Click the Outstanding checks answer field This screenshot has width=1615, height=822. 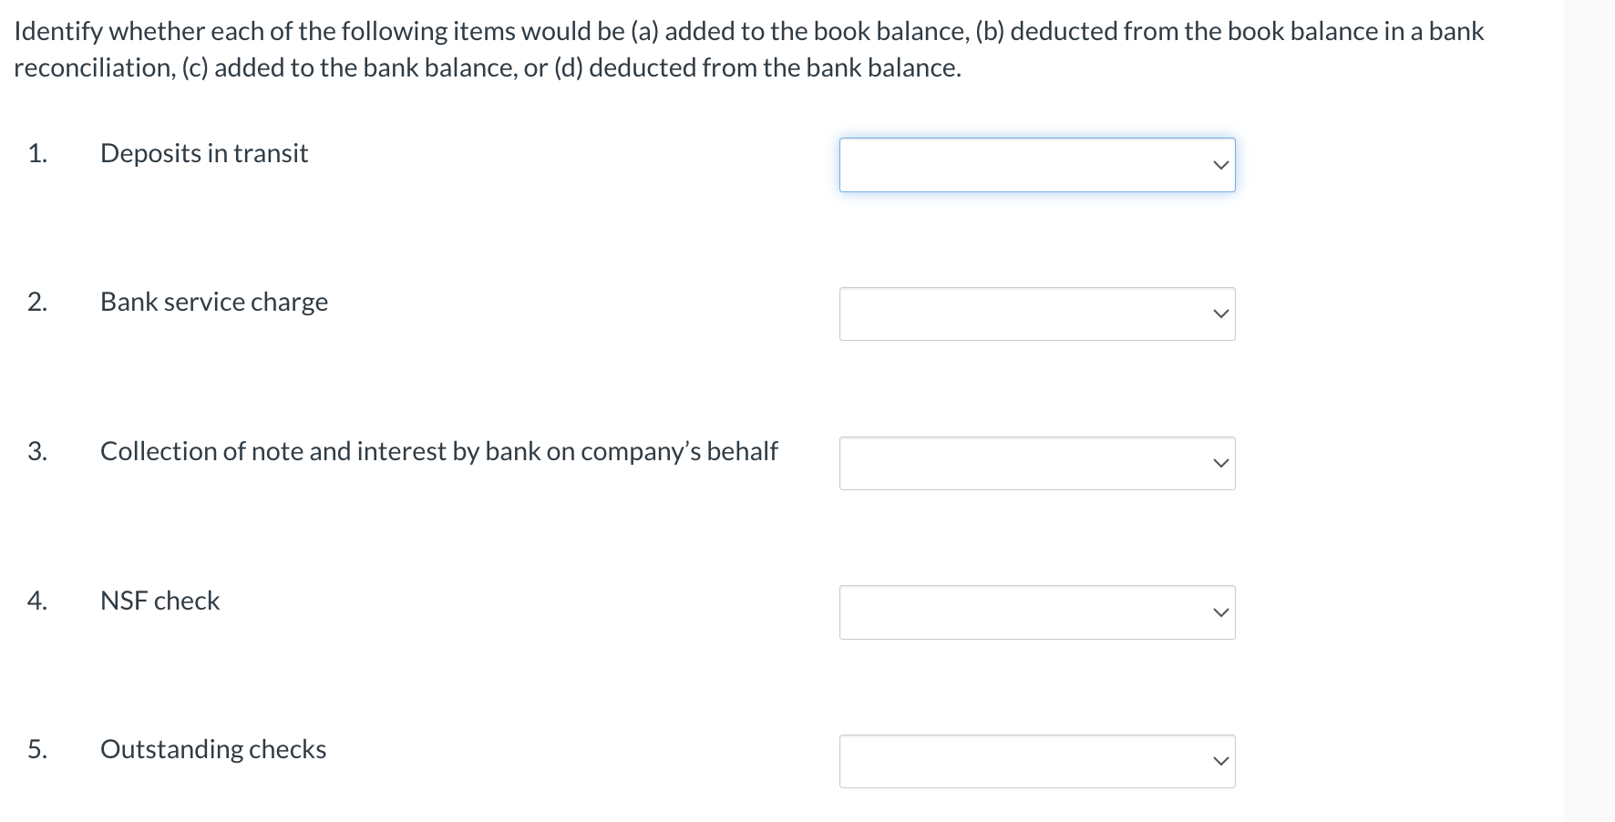click(1003, 761)
